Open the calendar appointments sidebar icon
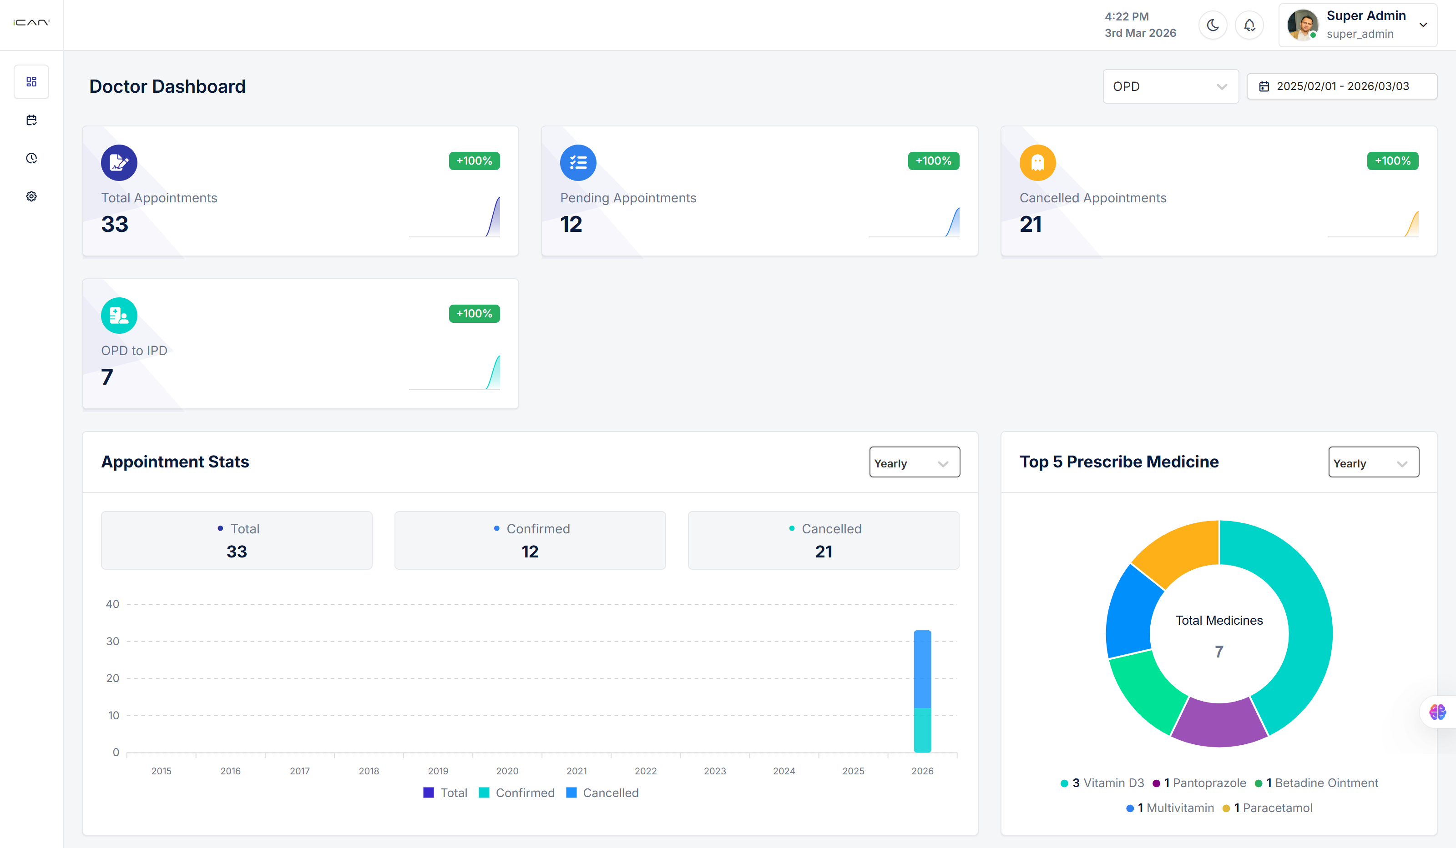The image size is (1456, 848). pyautogui.click(x=31, y=120)
